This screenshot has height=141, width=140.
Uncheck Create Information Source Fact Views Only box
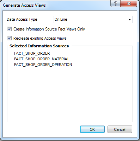(9, 29)
